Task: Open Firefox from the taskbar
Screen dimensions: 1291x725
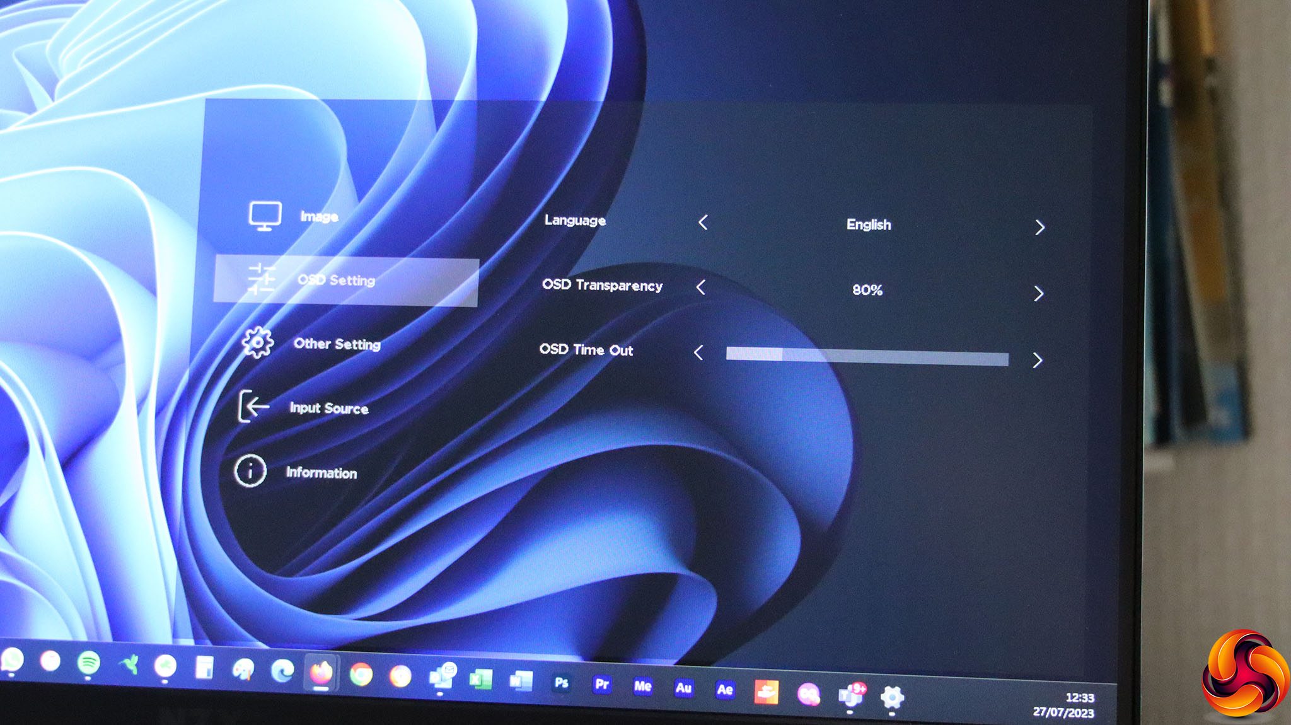Action: (x=321, y=673)
